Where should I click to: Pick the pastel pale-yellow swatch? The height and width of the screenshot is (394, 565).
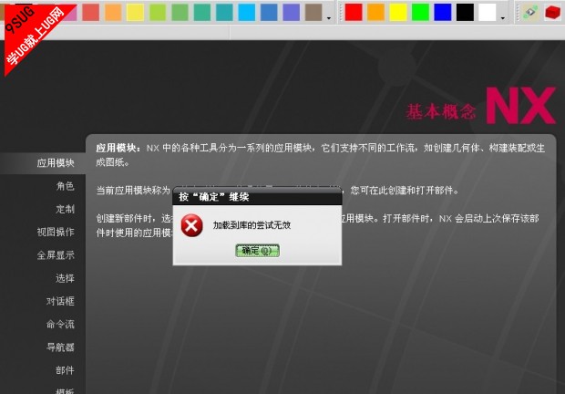point(135,12)
